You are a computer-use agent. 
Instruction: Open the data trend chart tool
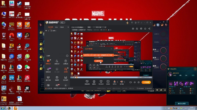[x=65, y=78]
